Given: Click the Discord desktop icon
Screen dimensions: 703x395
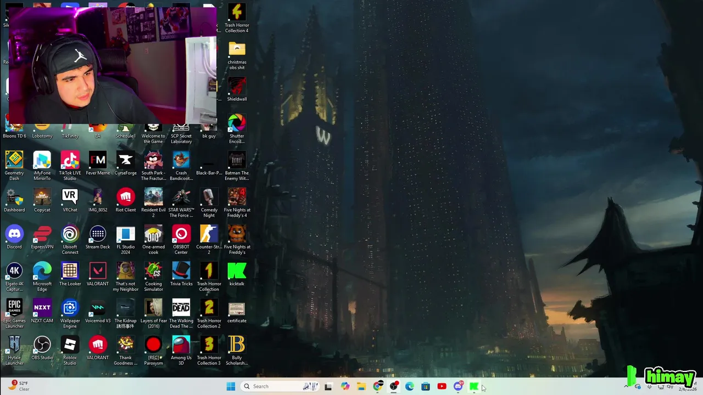Looking at the screenshot, I should [x=14, y=237].
